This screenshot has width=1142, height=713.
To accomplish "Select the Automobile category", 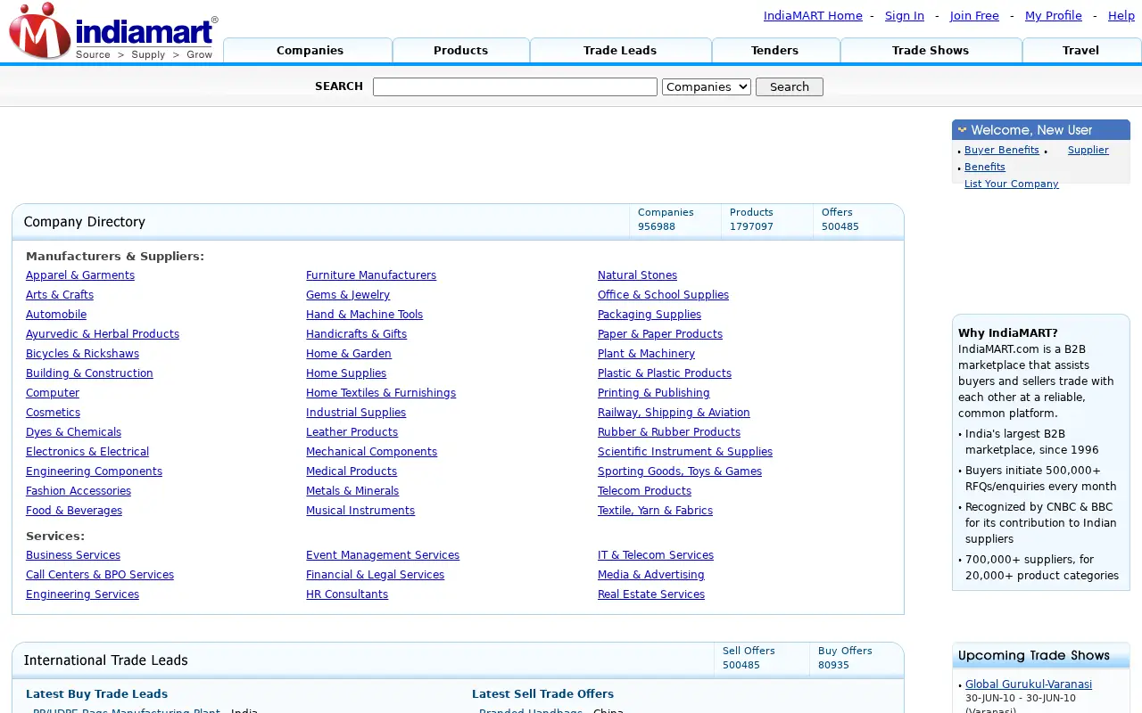I will point(56,315).
